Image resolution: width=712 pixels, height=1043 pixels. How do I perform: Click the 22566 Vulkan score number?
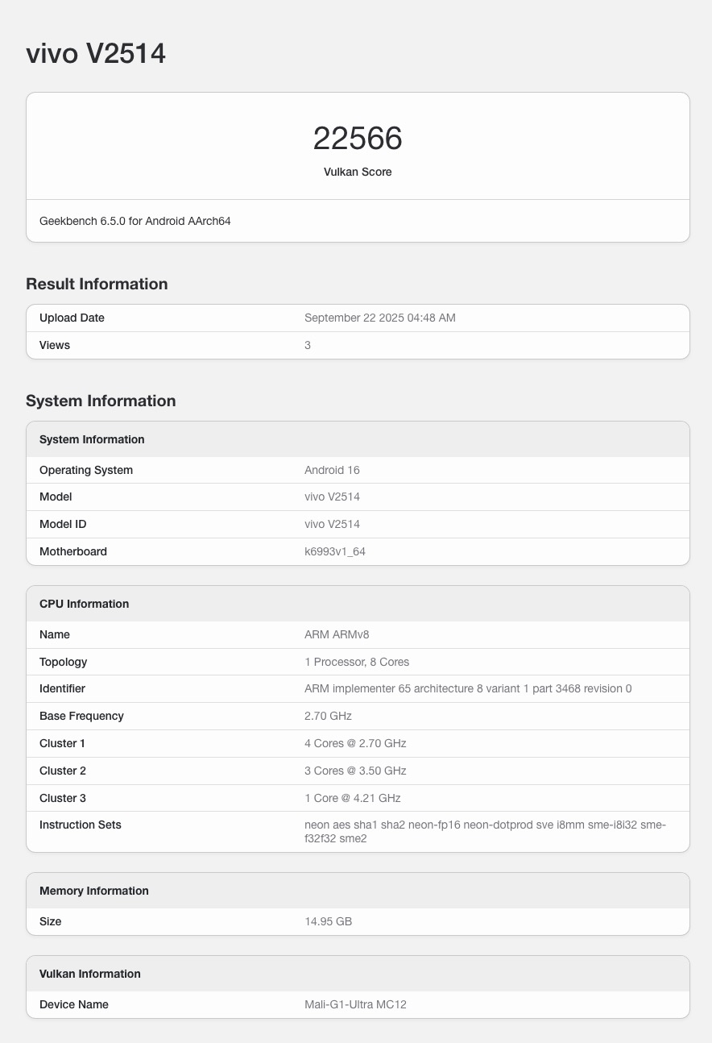point(358,139)
